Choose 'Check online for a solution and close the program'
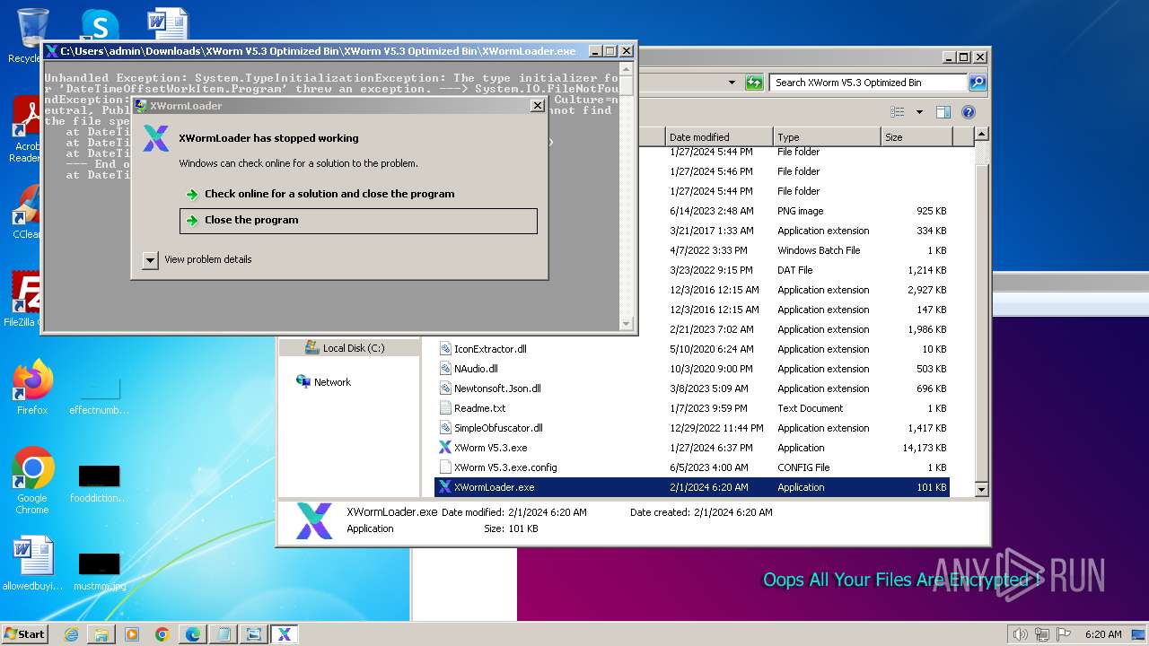 (x=329, y=194)
